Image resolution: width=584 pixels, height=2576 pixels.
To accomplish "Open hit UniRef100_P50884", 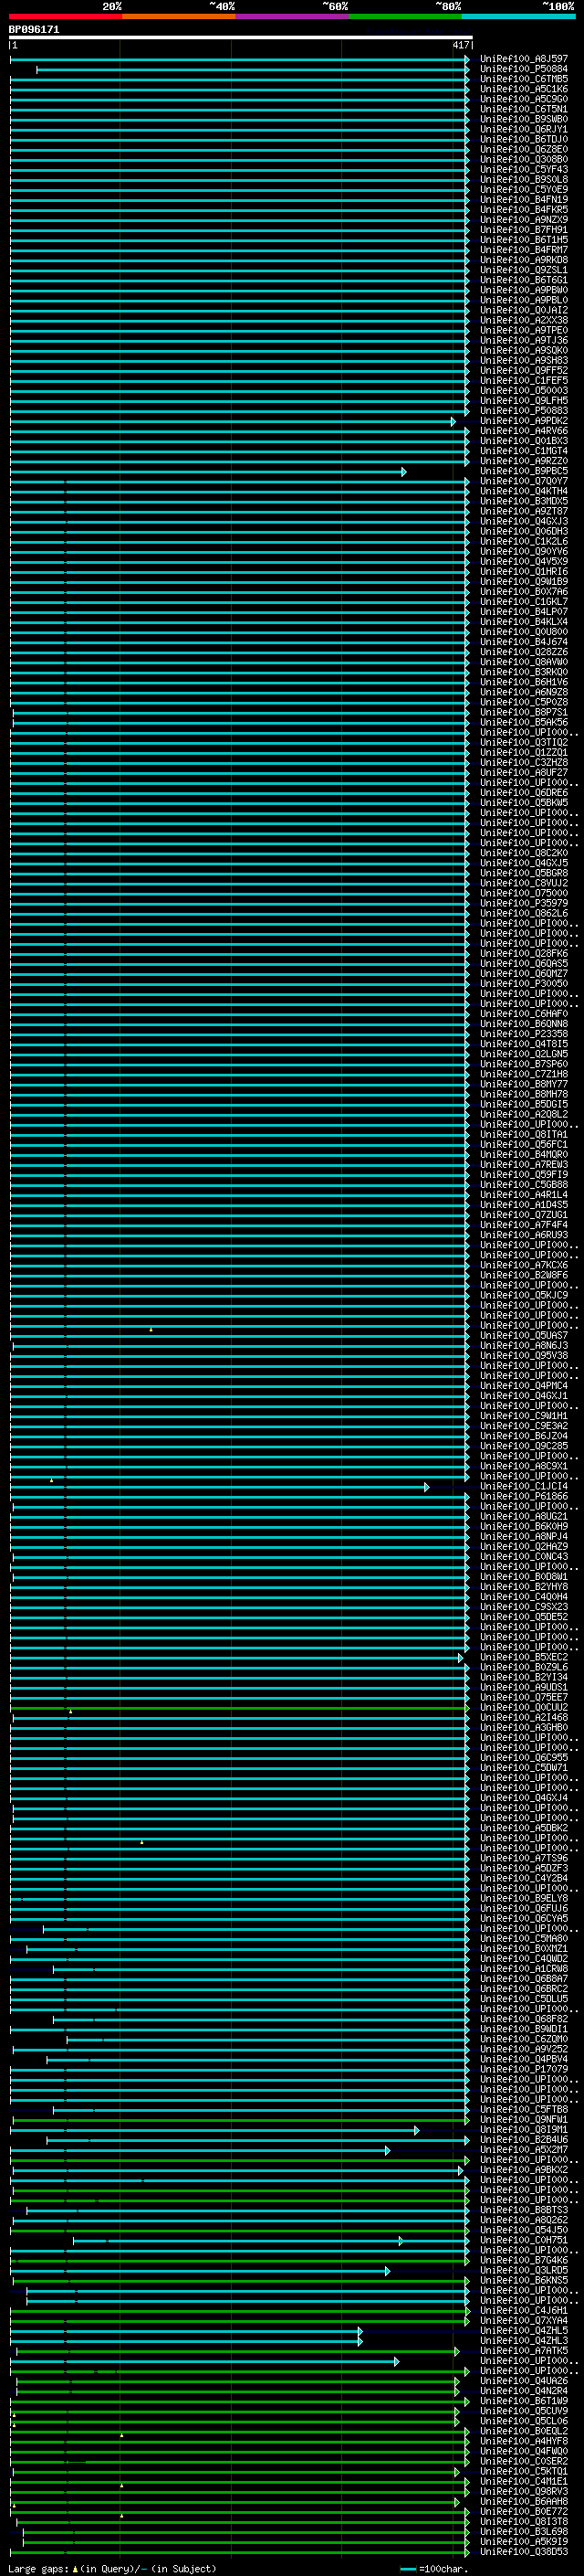I will 523,69.
